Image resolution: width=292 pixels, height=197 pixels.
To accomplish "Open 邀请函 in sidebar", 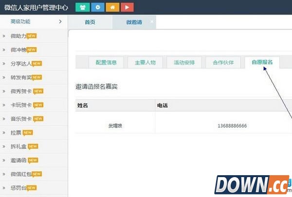I will click(x=18, y=160).
